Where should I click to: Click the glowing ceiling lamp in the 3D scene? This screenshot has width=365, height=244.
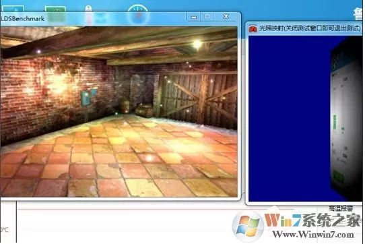[197, 44]
